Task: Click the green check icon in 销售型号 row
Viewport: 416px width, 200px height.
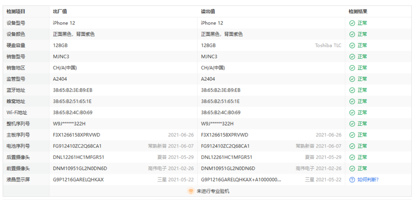Action: click(352, 57)
